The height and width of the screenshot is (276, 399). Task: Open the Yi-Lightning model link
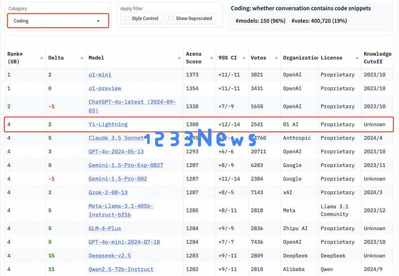[x=108, y=124]
